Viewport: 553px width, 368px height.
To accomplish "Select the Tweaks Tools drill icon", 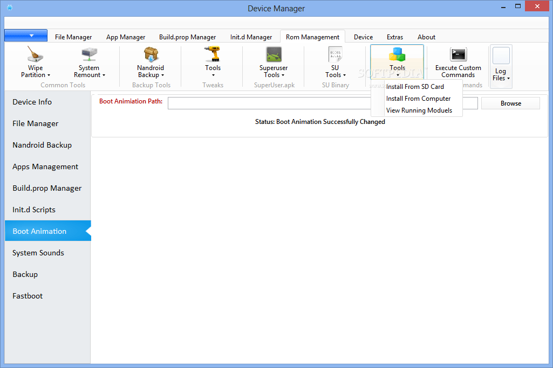I will coord(213,54).
